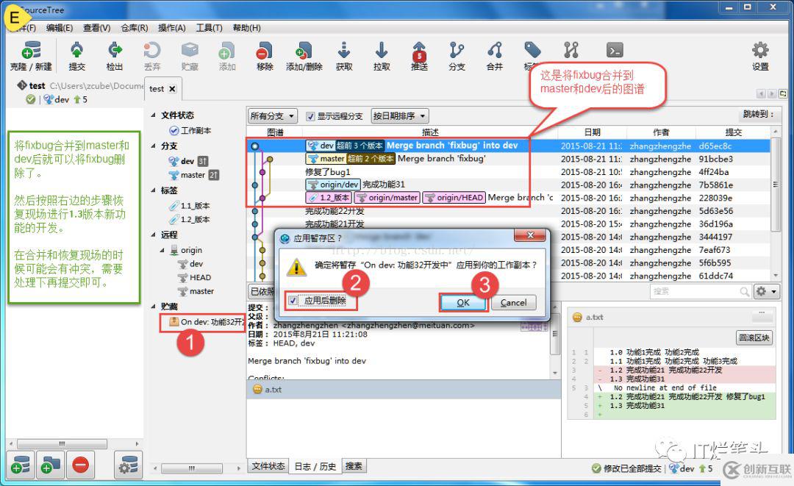
Task: Click the Push (推送) toolbar icon
Action: click(419, 55)
